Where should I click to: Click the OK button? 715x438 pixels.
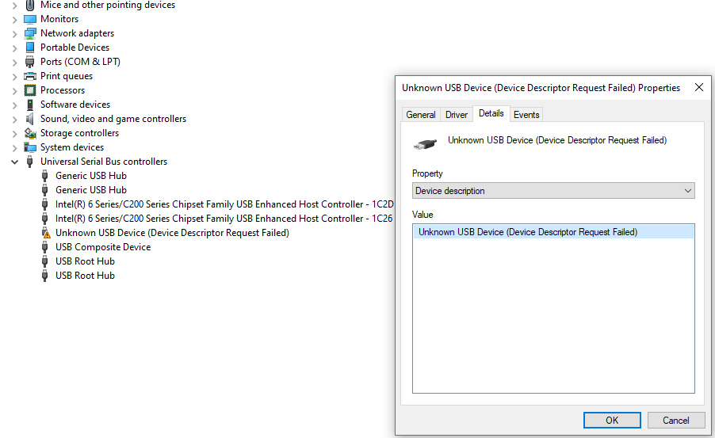pos(612,421)
